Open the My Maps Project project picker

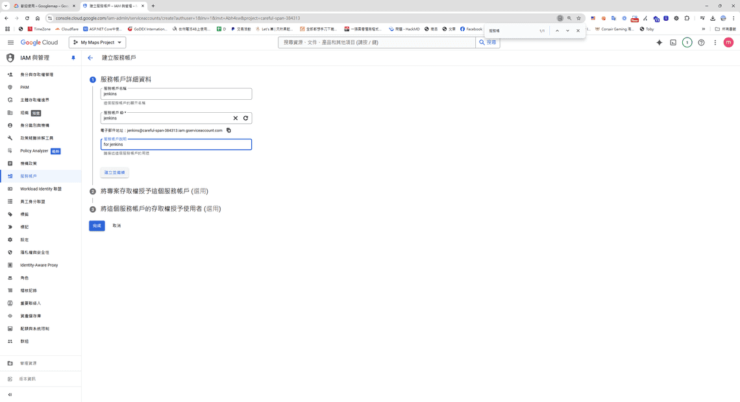[97, 41]
